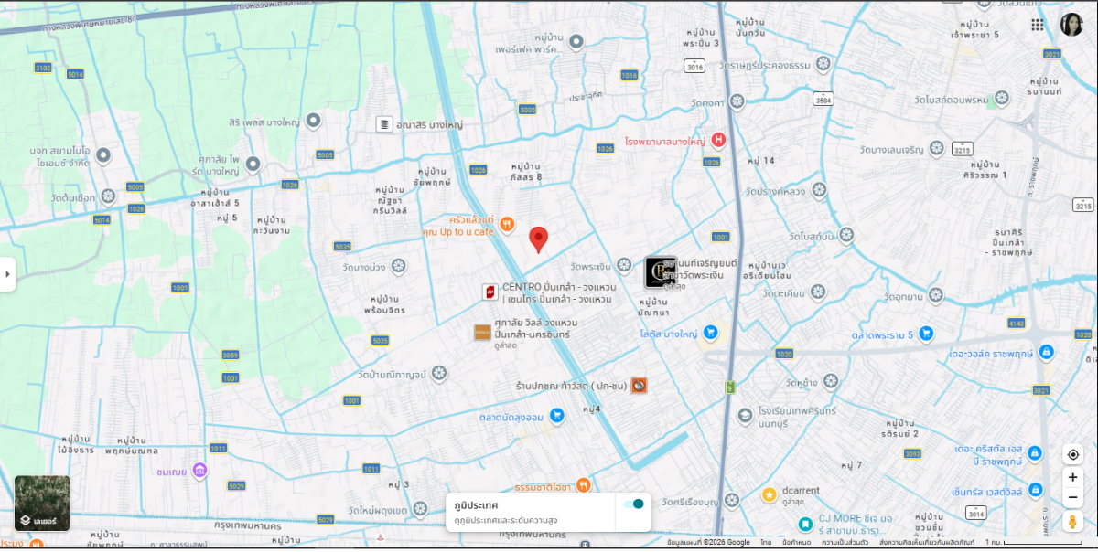The width and height of the screenshot is (1098, 552).
Task: Click the วัดตะเคียน temple marker
Action: (x=818, y=292)
